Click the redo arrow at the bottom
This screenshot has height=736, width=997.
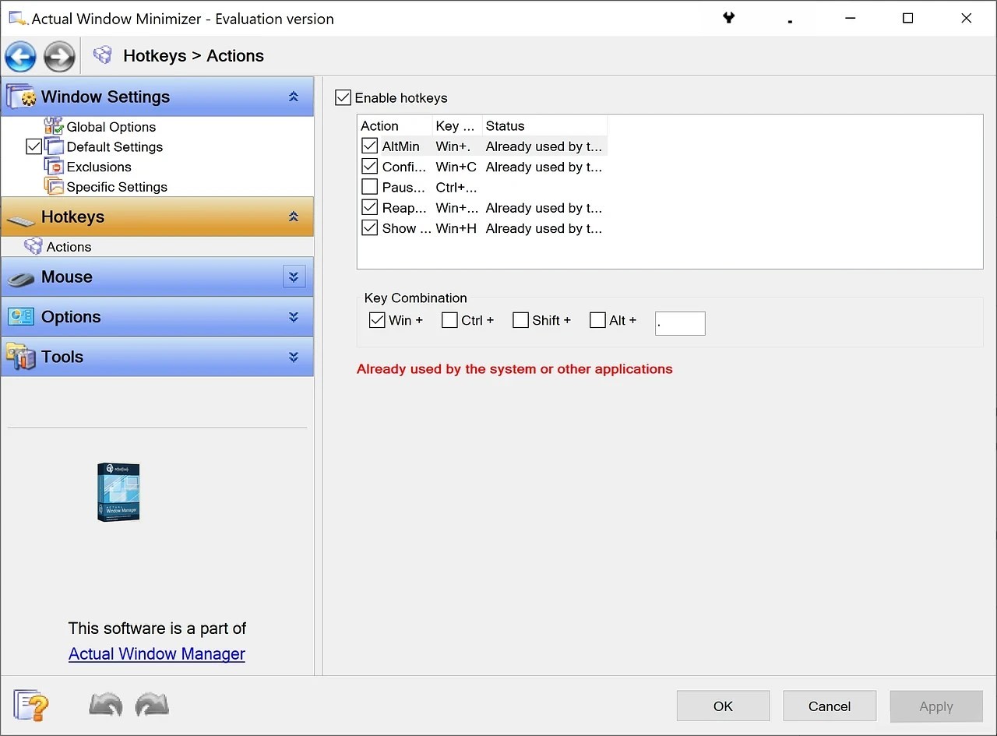click(x=152, y=704)
